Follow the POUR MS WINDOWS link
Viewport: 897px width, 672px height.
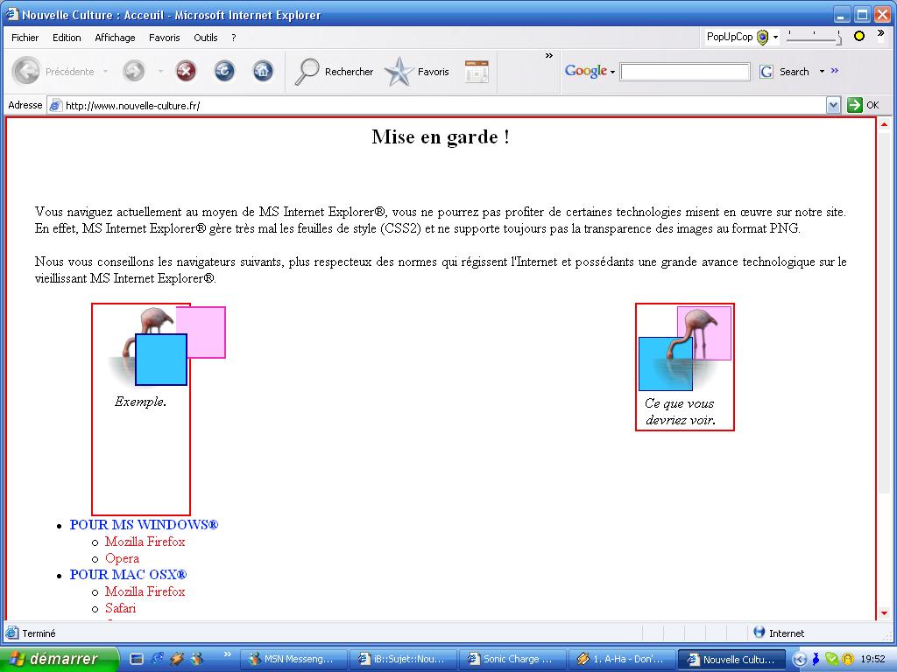click(x=145, y=525)
